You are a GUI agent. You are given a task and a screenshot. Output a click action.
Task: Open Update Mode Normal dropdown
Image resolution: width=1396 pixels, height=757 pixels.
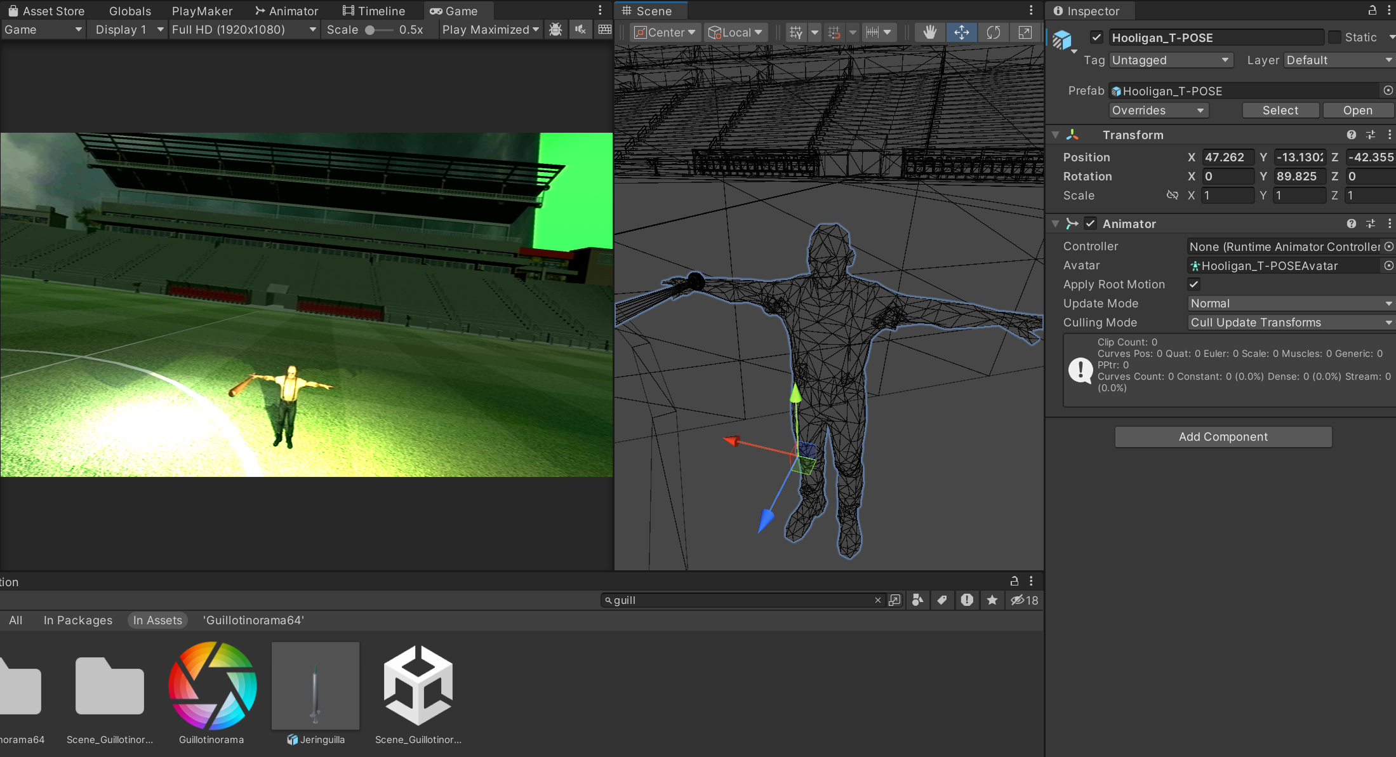pos(1291,304)
